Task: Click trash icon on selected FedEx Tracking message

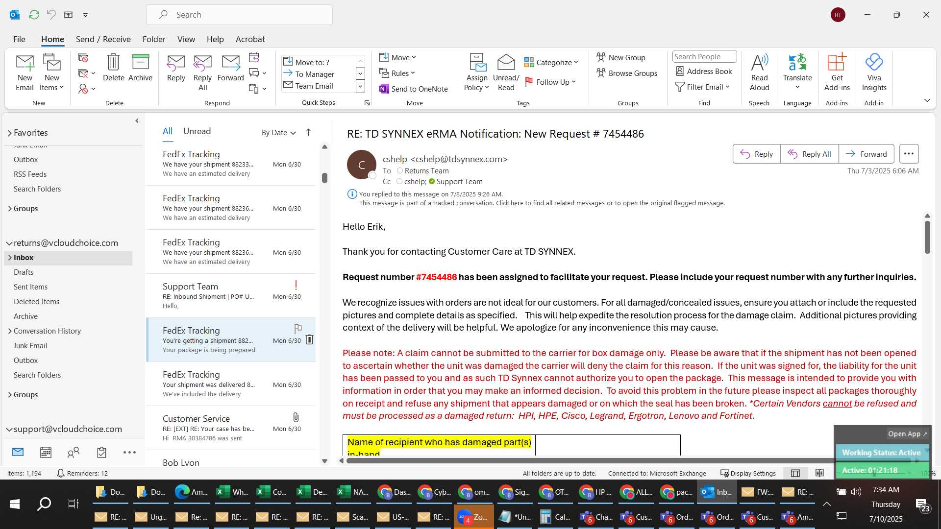Action: click(x=309, y=339)
